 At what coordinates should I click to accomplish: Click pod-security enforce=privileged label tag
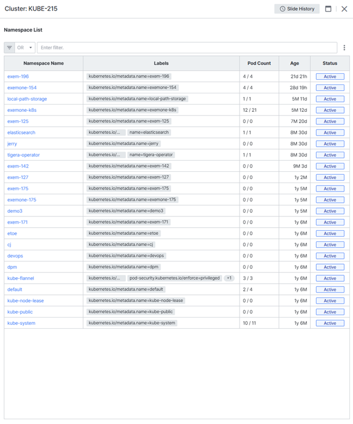click(x=175, y=278)
